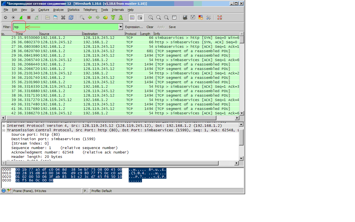
Task: Click the Apply filter button
Action: [x=161, y=27]
